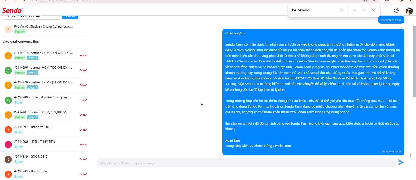Click avatar A of conversation #2414296
The image size is (416, 180).
pyautogui.click(x=8, y=70)
